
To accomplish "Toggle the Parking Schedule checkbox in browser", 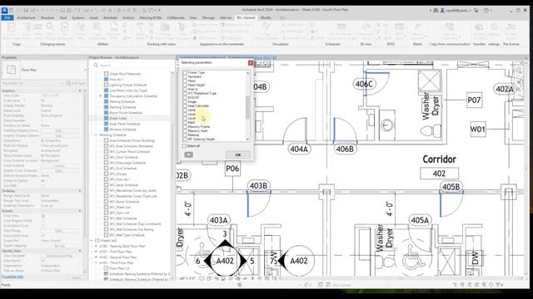I will (106, 101).
